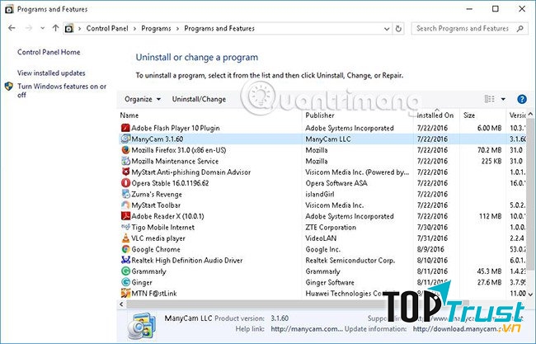Click the Programs breadcrumb in address bar

point(158,29)
